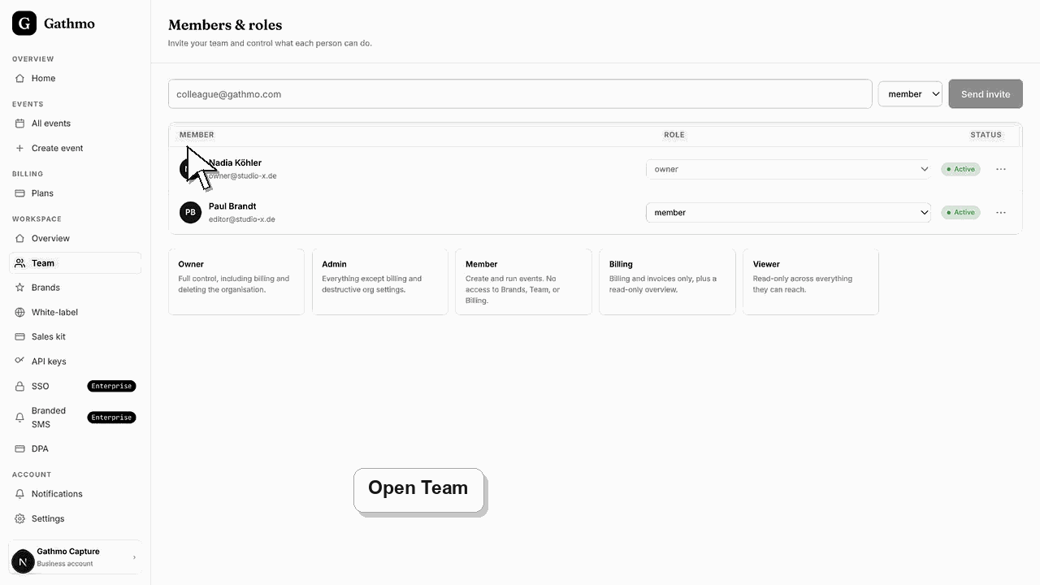Open DPA page
1040x585 pixels.
point(75,449)
